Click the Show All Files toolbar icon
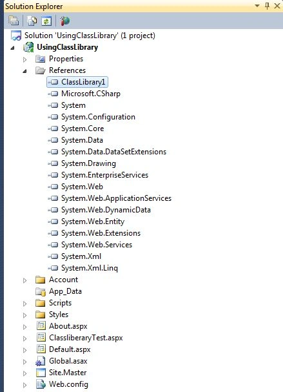Screen dimensions: 283x392 [x=32, y=21]
